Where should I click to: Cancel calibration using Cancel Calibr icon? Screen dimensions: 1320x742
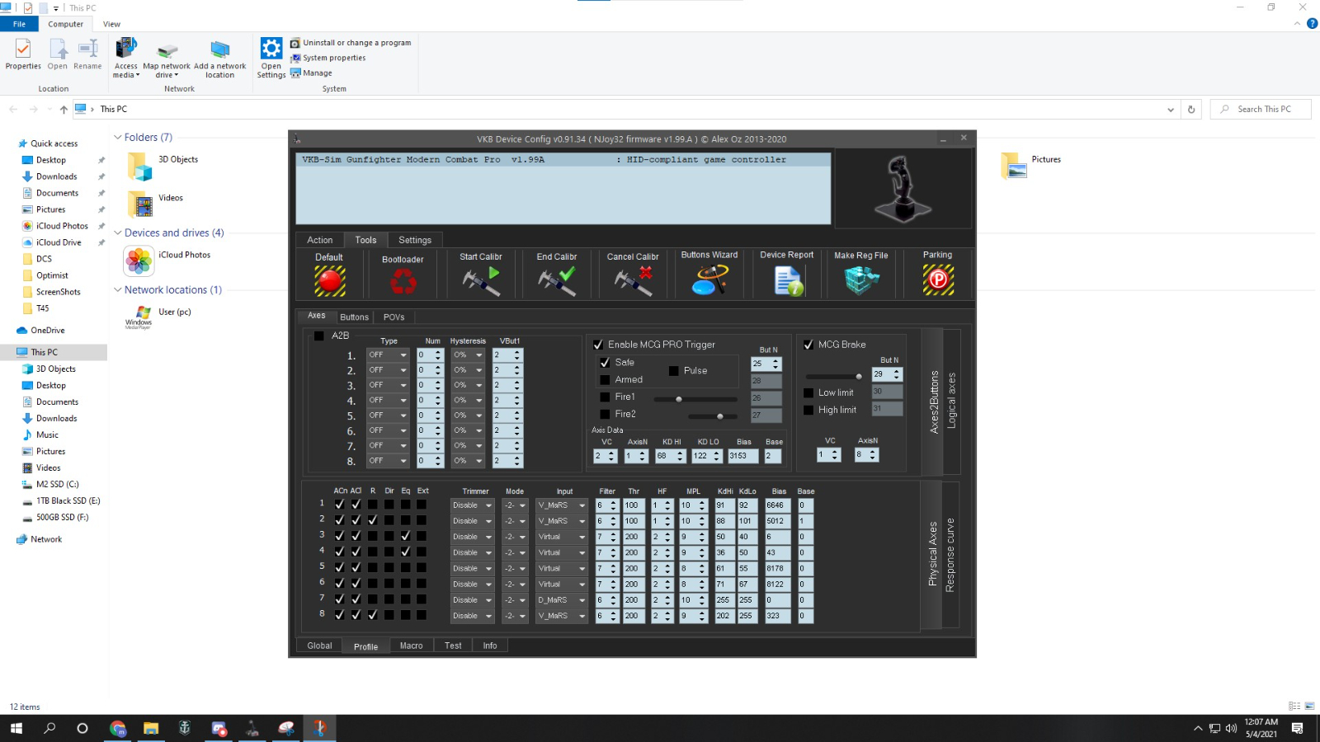[633, 281]
